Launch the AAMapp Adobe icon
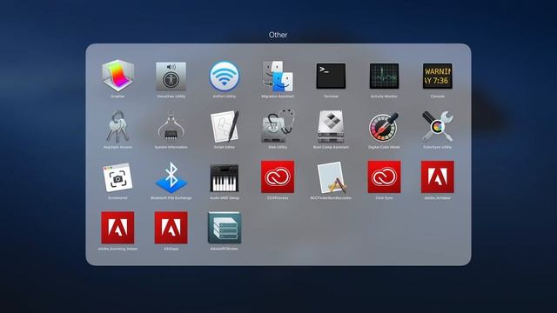The width and height of the screenshot is (557, 313). coord(171,228)
